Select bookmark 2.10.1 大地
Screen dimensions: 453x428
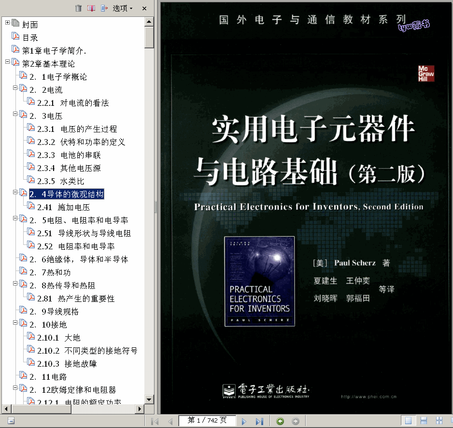click(59, 338)
